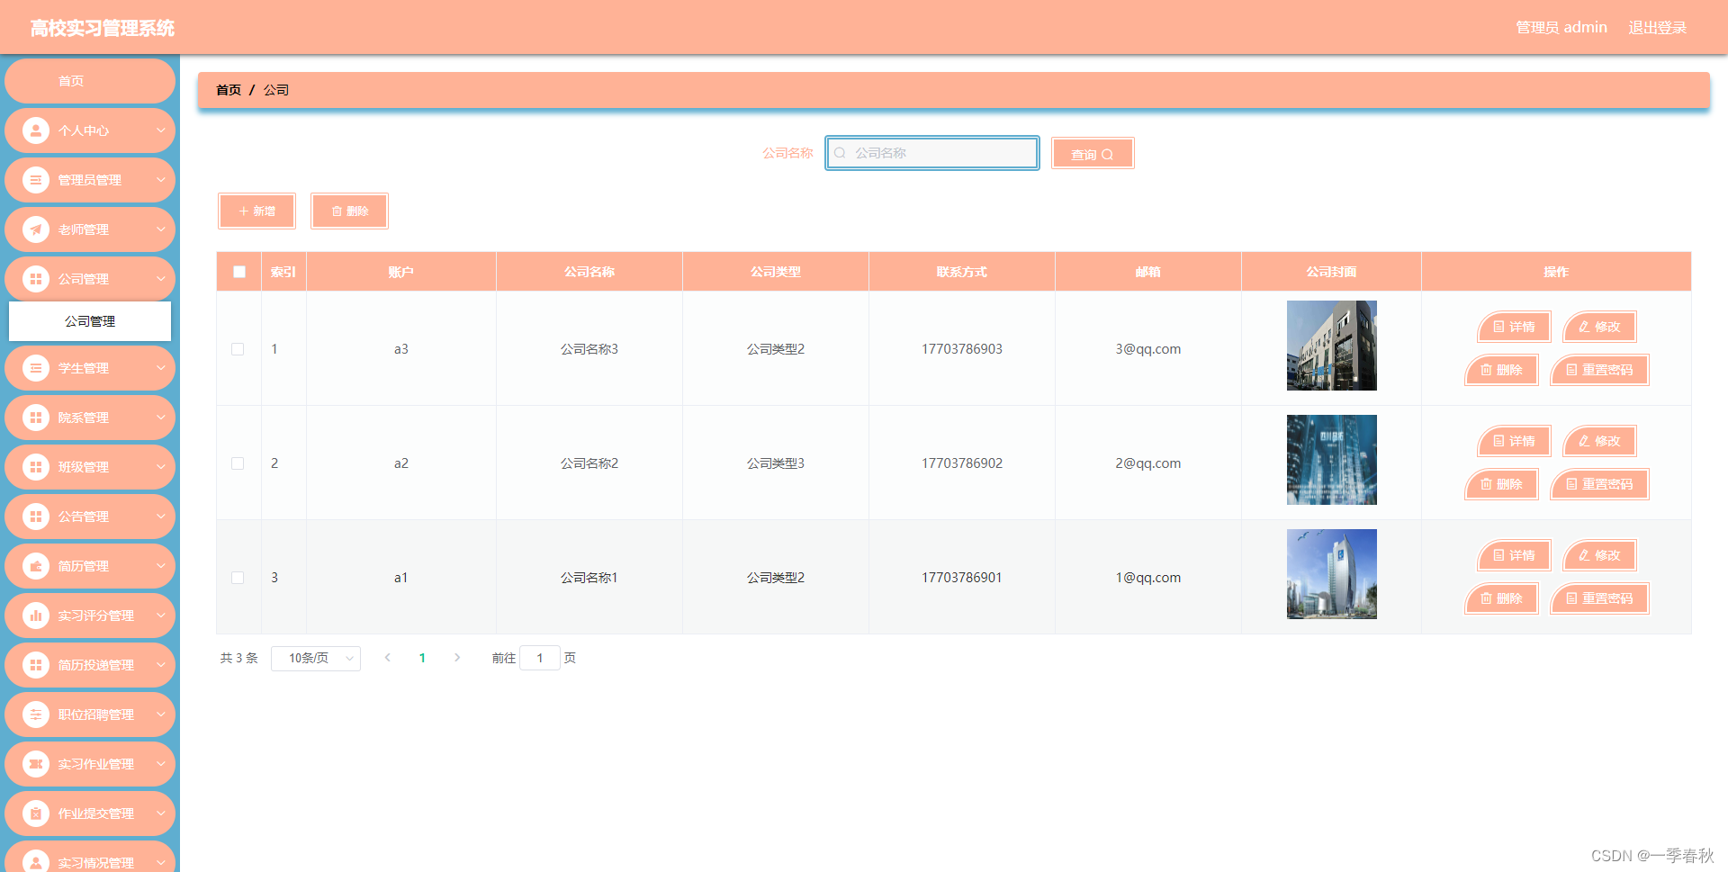Select the 个人中心 sidebar icon

(36, 130)
